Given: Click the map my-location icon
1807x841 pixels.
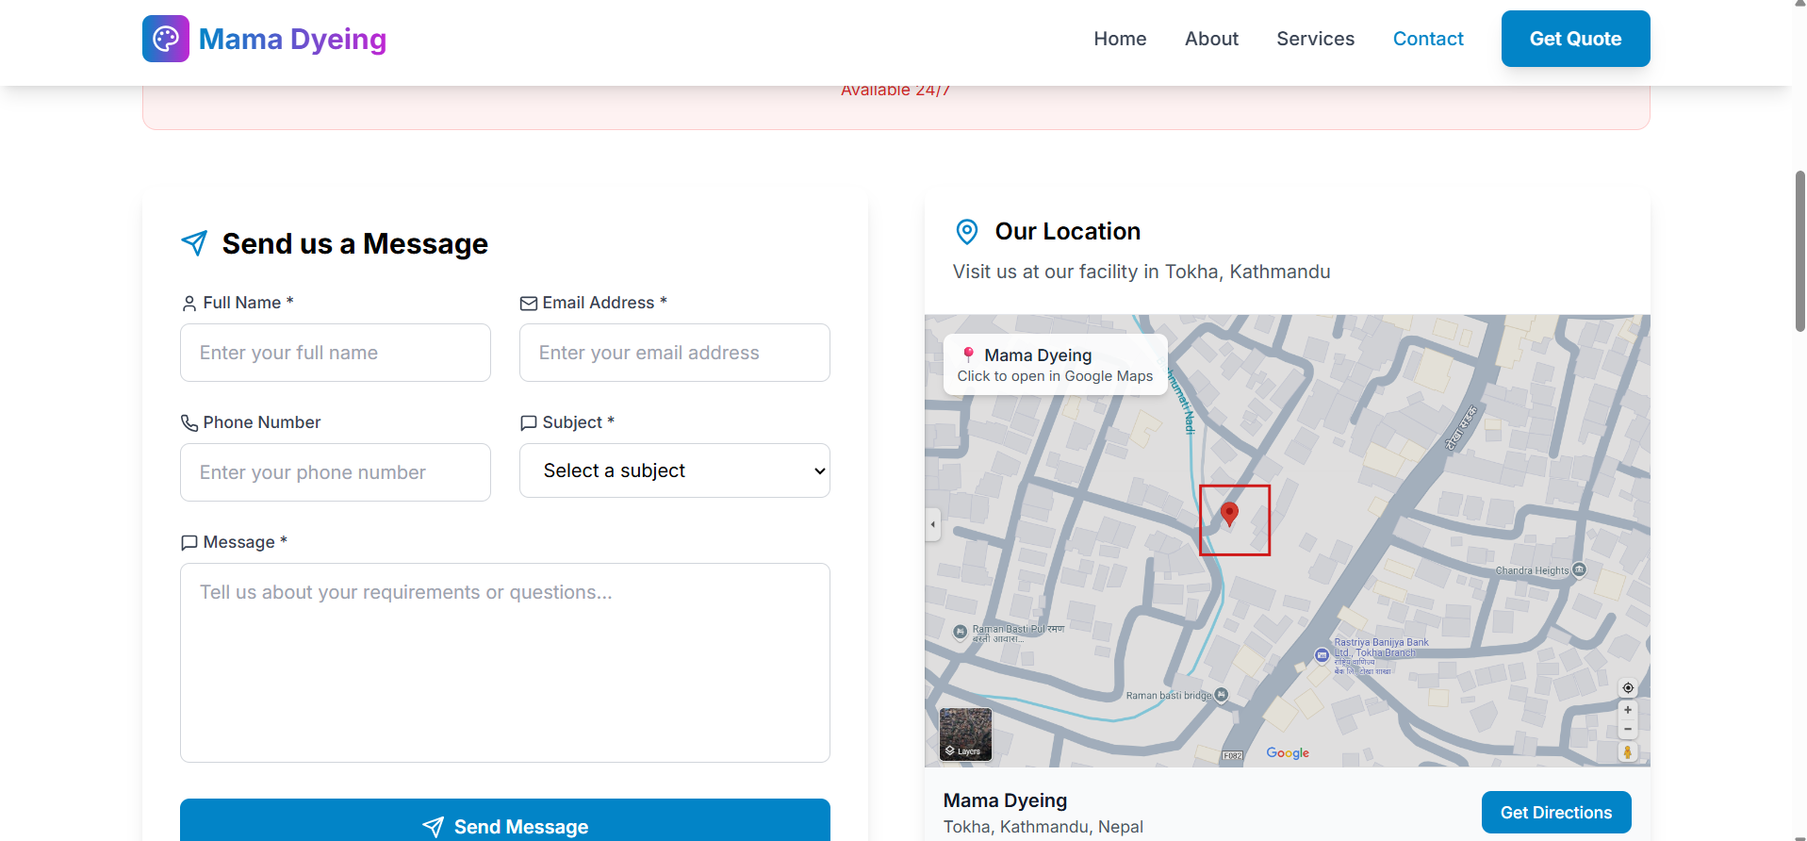Looking at the screenshot, I should (1627, 687).
